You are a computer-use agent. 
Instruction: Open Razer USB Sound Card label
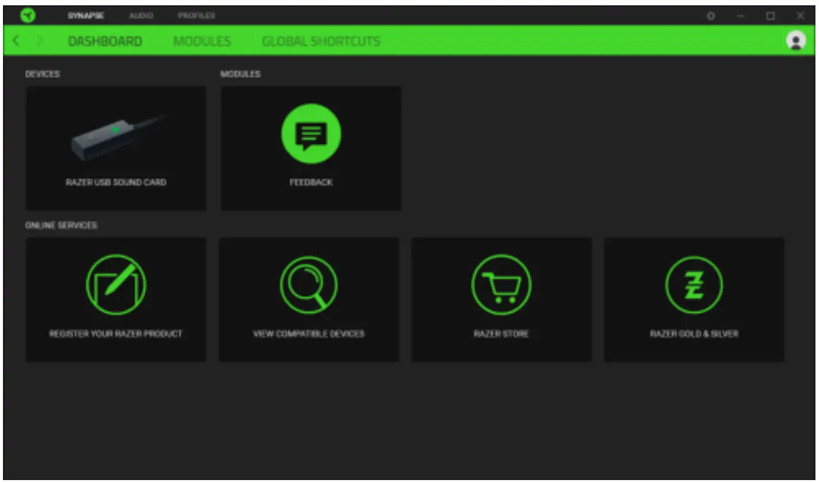coord(116,182)
